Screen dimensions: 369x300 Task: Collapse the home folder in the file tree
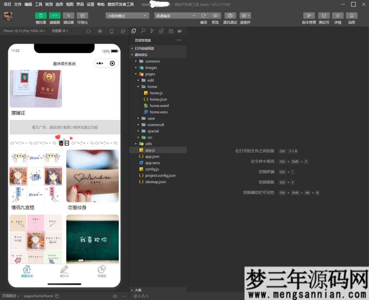tap(138, 87)
